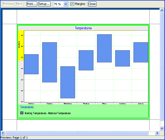
Task: Click the Previous page button
Action: click(x=8, y=4)
